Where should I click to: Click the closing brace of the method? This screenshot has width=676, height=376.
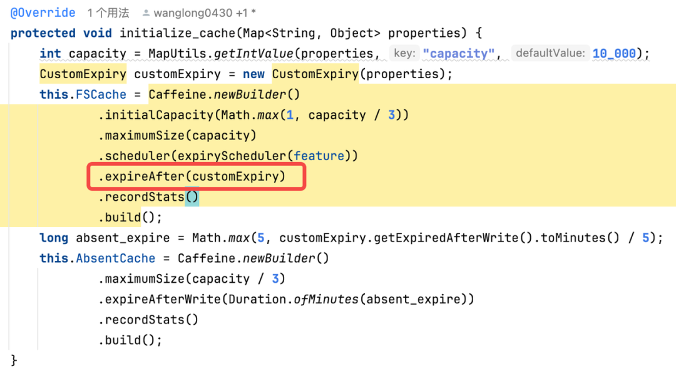[14, 360]
